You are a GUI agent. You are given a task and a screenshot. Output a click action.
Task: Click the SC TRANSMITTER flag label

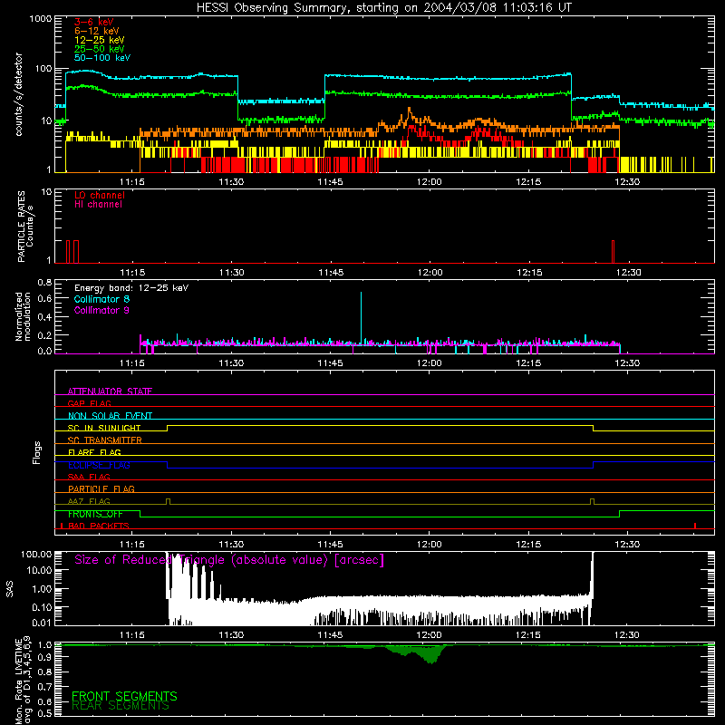[x=105, y=440]
